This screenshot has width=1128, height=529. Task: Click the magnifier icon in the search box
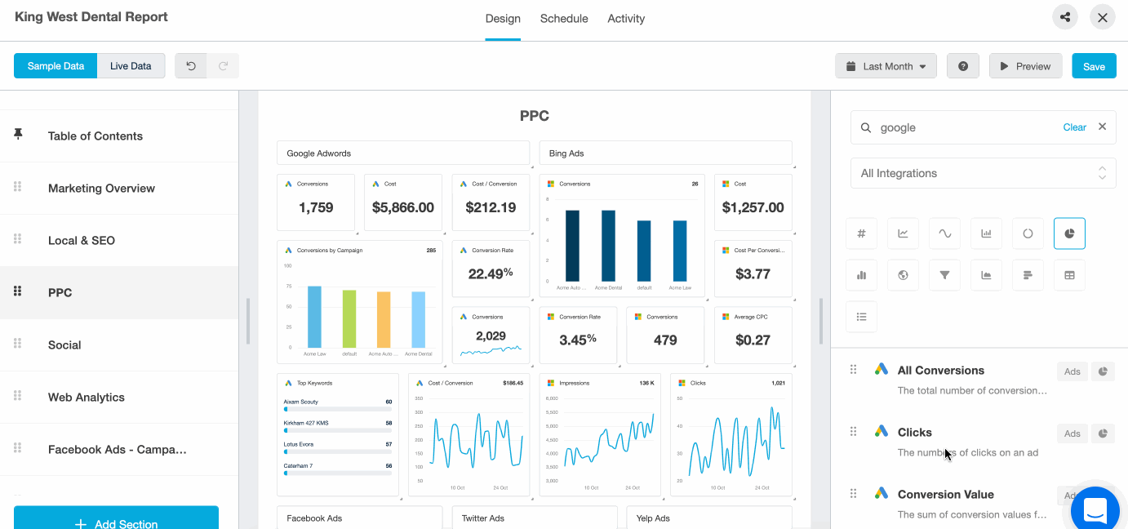[x=866, y=127]
